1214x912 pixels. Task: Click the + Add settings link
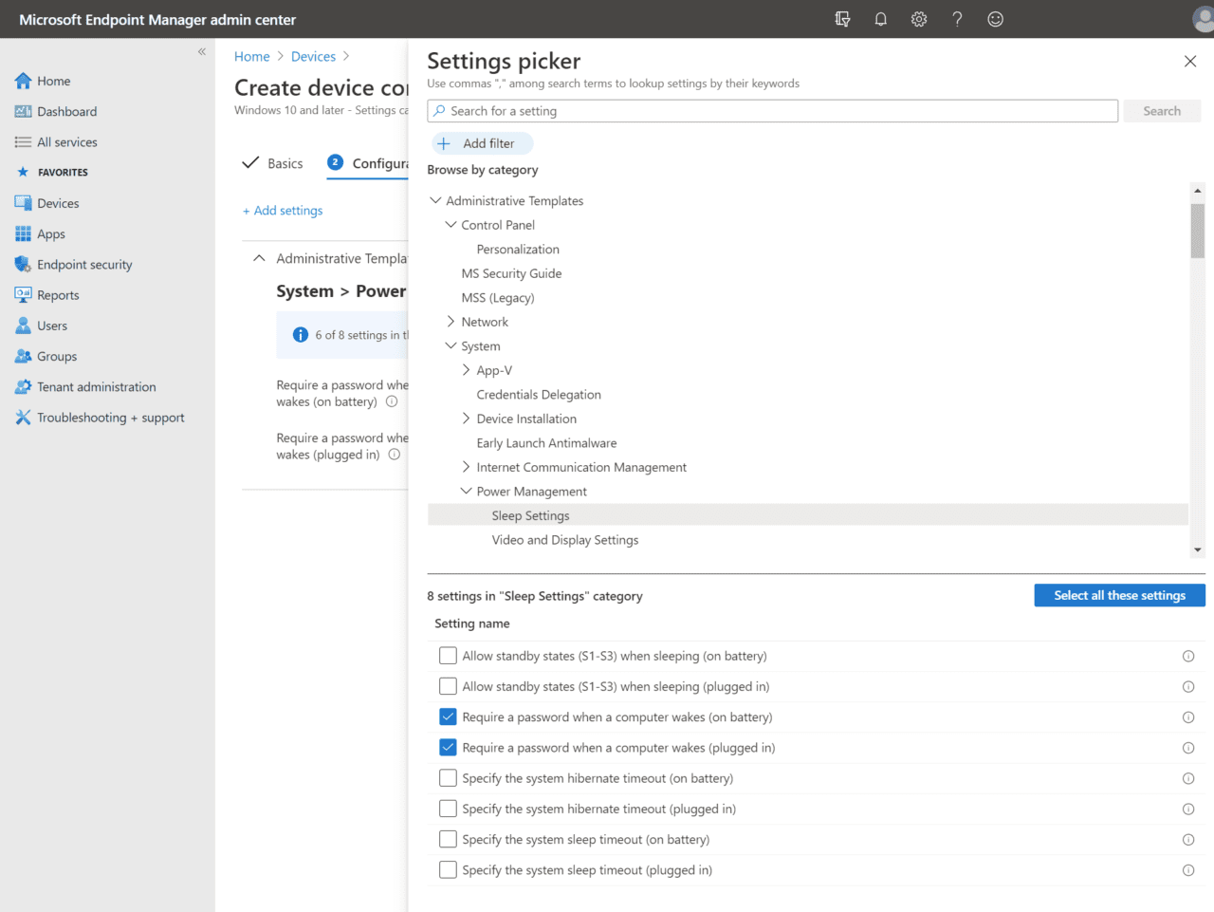(283, 211)
